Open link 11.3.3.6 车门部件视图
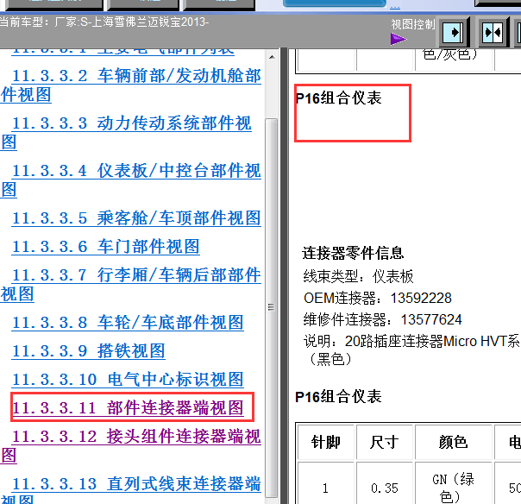The width and height of the screenshot is (521, 504). (105, 247)
